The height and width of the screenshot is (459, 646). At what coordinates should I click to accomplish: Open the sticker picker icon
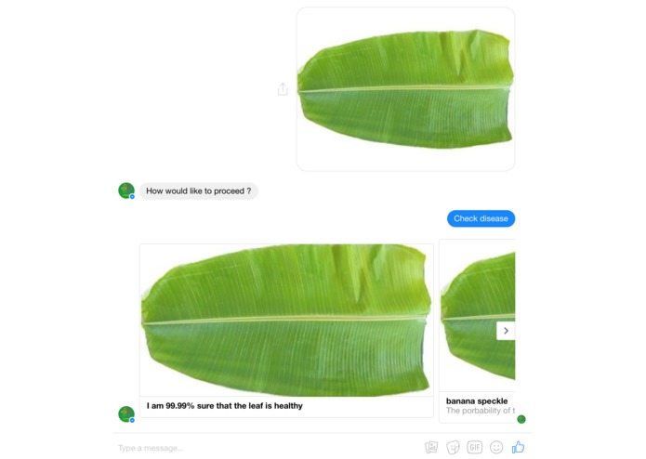click(453, 447)
